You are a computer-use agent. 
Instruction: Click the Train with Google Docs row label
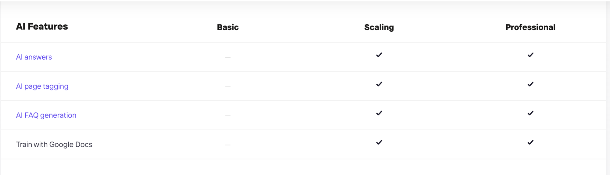[x=54, y=145]
